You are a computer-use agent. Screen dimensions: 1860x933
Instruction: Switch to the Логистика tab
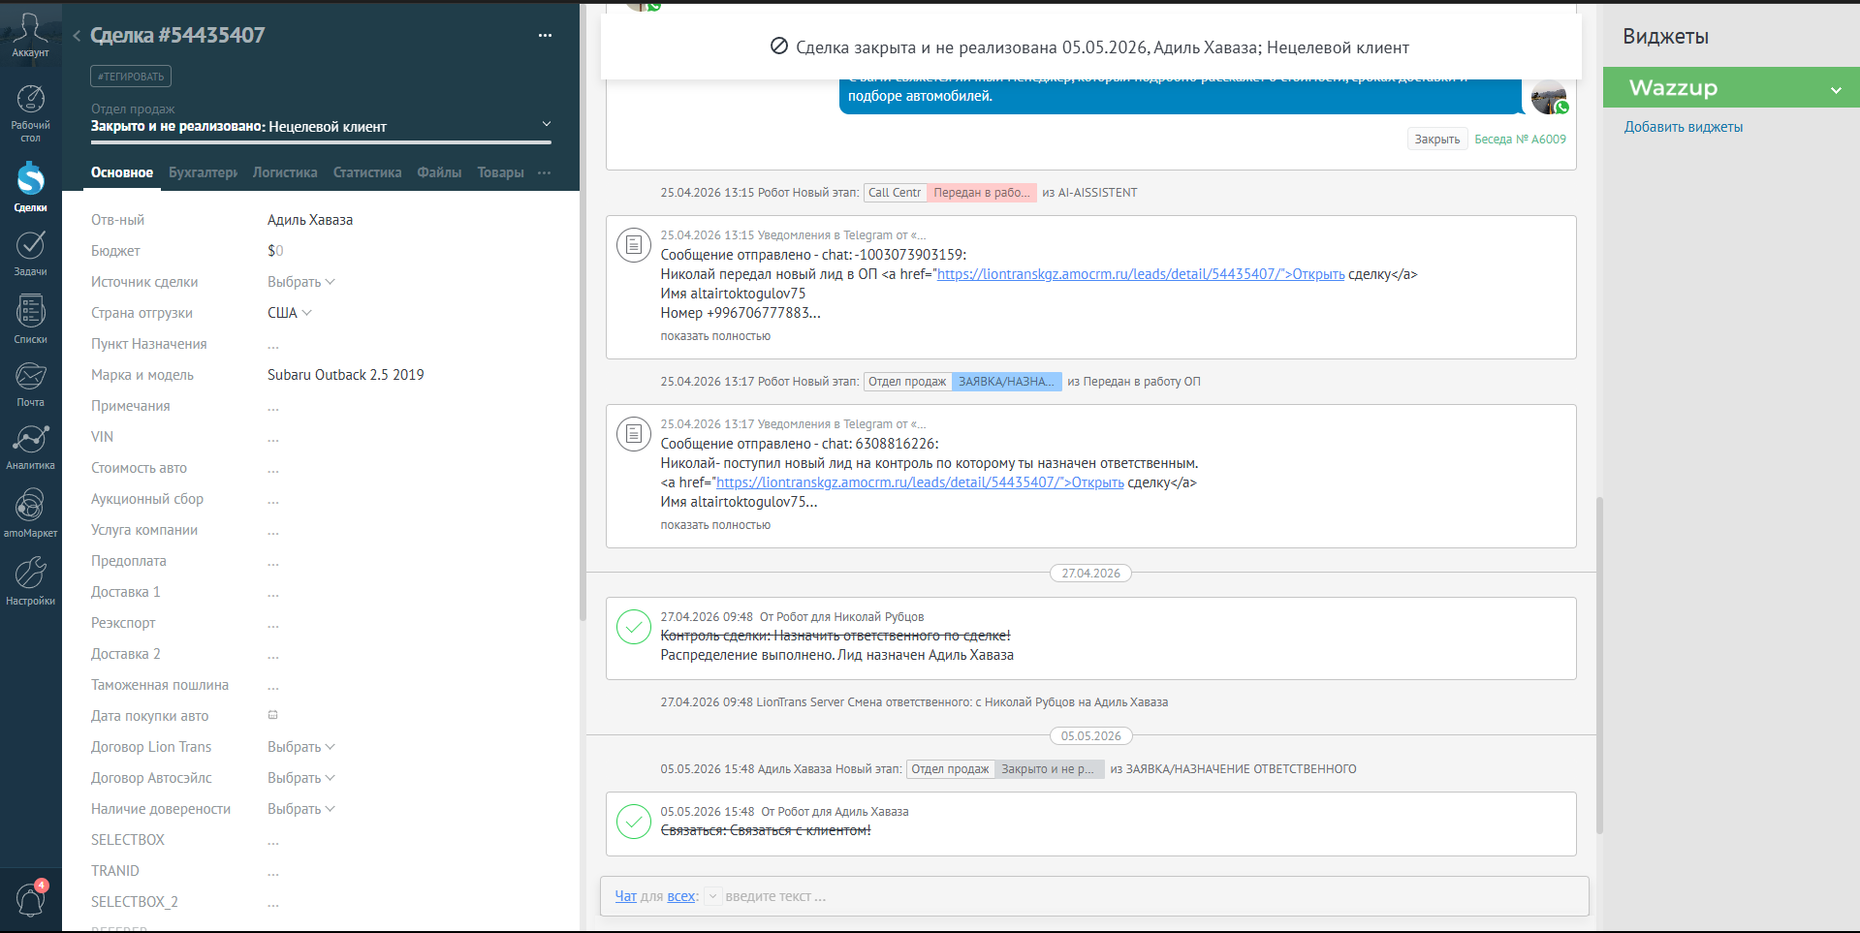click(285, 172)
